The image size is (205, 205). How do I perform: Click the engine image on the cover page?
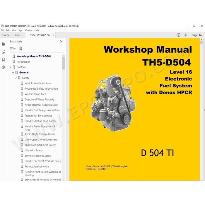[x=113, y=103]
